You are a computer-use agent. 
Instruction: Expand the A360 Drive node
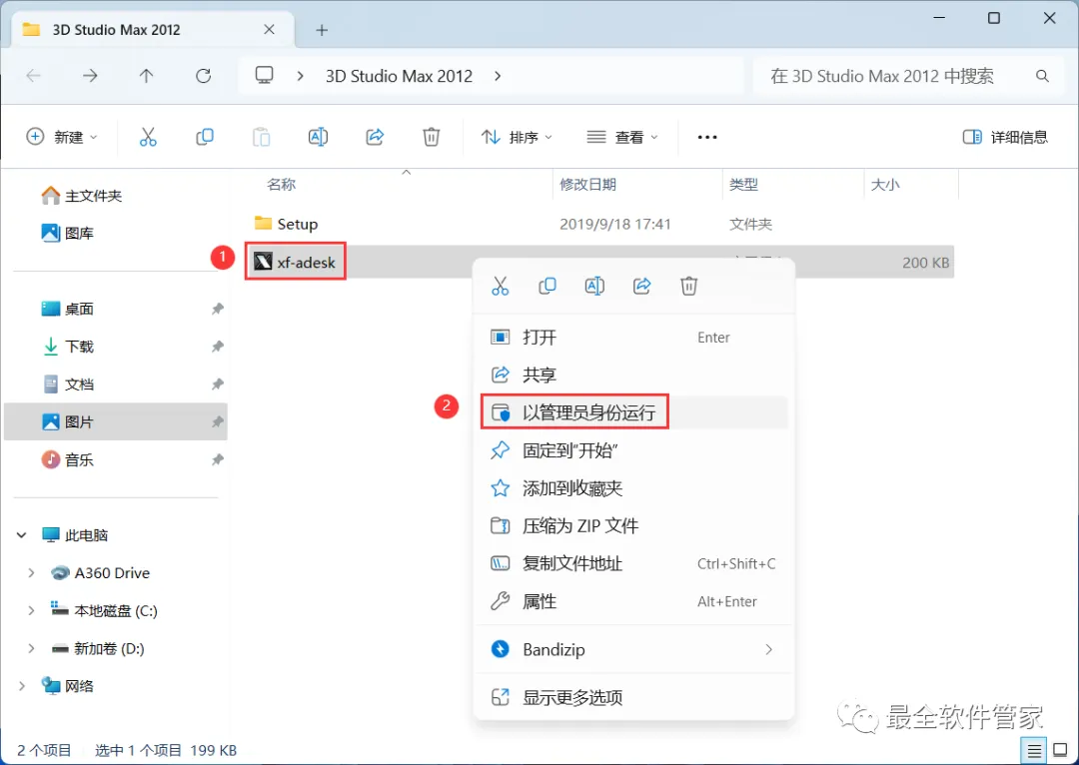31,573
